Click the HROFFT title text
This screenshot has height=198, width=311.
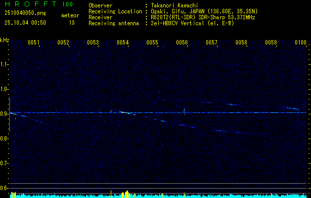28,4
